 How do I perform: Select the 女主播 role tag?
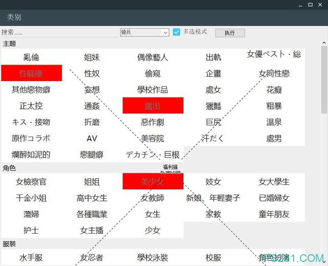pos(92,231)
